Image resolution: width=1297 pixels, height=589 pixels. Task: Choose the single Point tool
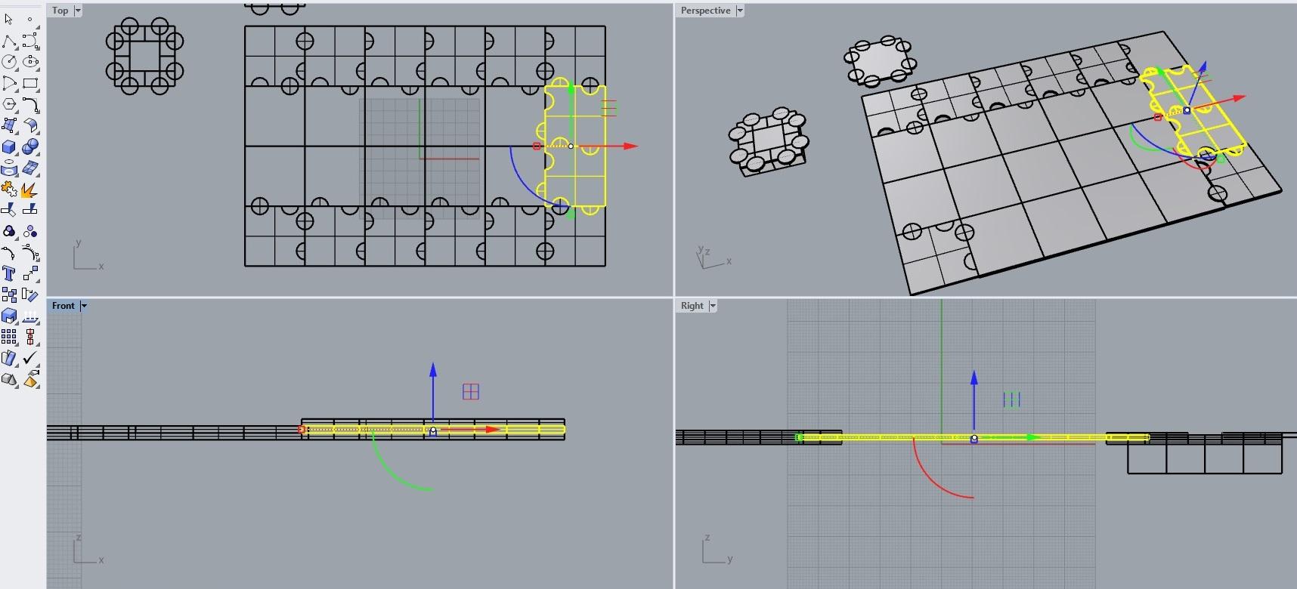[x=30, y=19]
